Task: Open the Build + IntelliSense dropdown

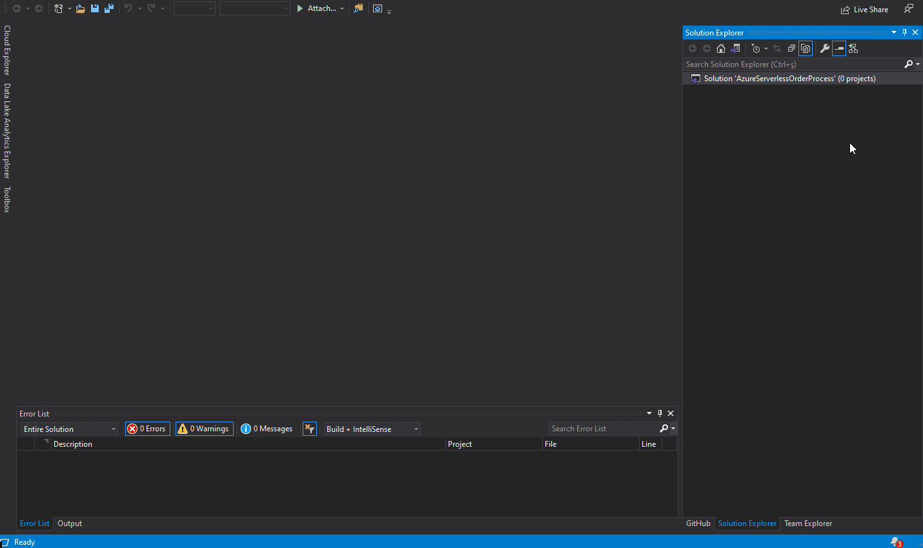Action: (372, 429)
